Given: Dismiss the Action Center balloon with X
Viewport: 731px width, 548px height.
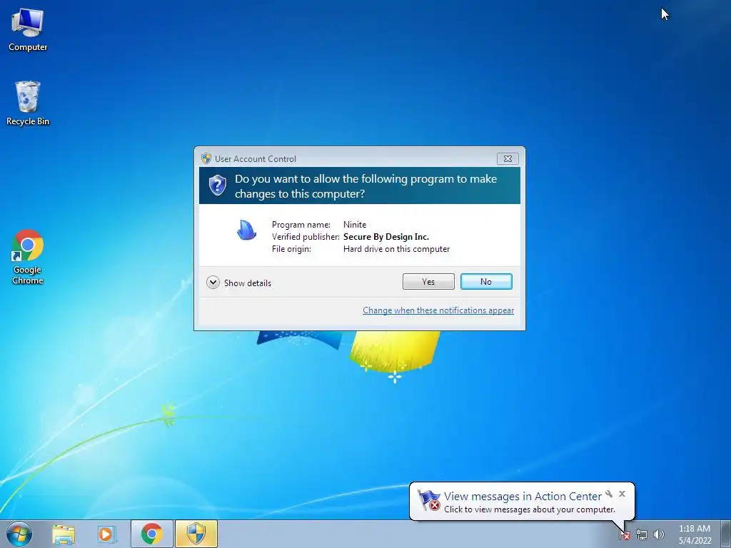Looking at the screenshot, I should click(622, 494).
